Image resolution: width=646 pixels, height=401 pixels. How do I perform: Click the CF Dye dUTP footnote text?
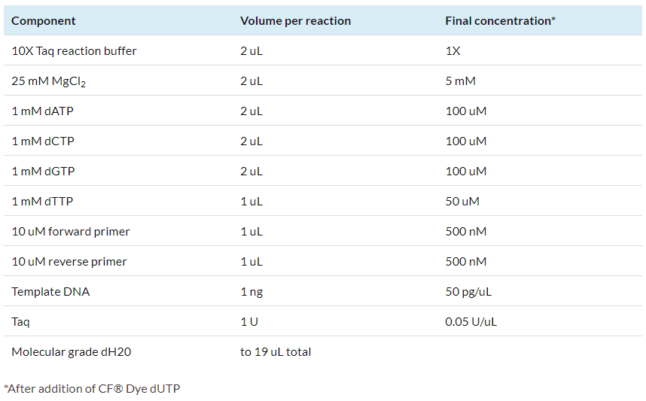click(92, 389)
